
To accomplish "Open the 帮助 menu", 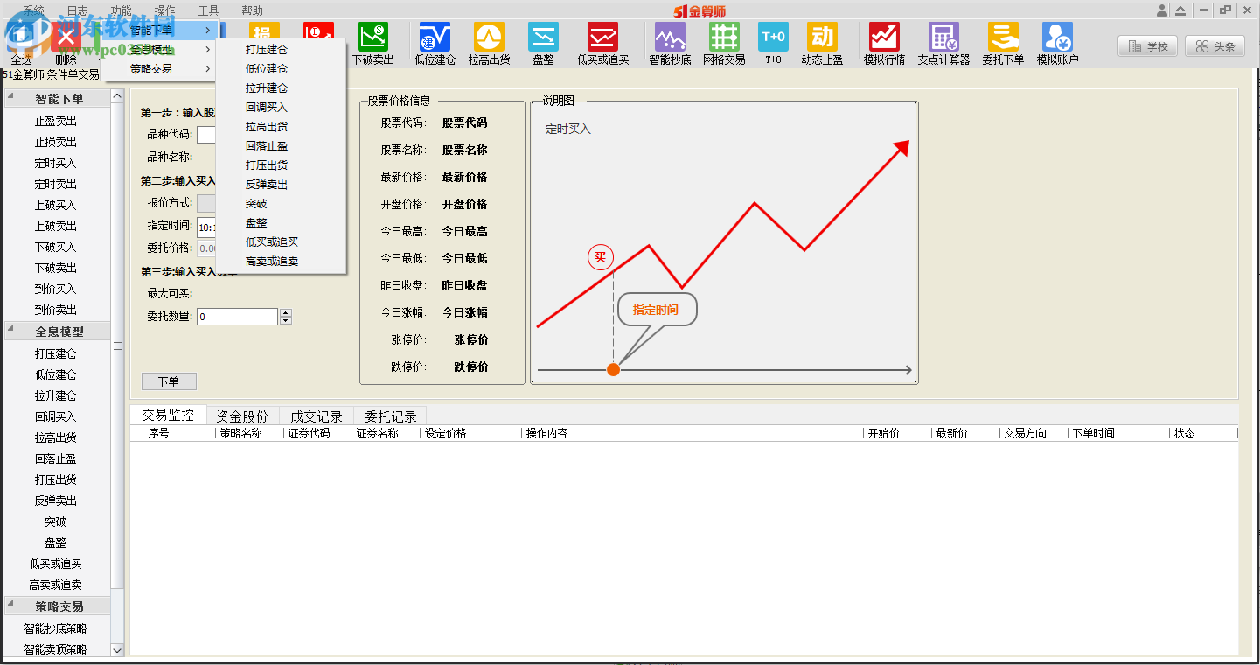I will [x=251, y=10].
